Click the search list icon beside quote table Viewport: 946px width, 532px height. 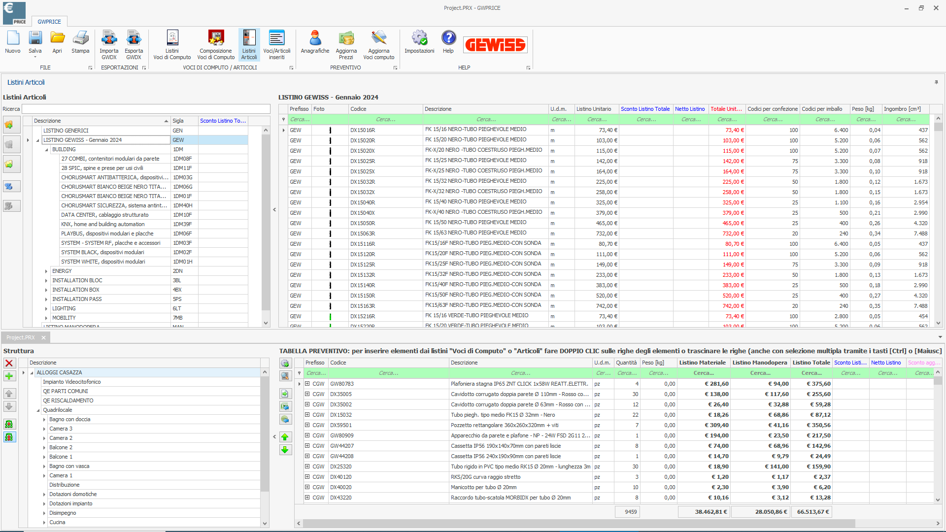point(285,376)
